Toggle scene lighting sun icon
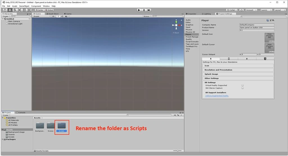Image resolution: width=288 pixels, height=156 pixels. [x=58, y=16]
